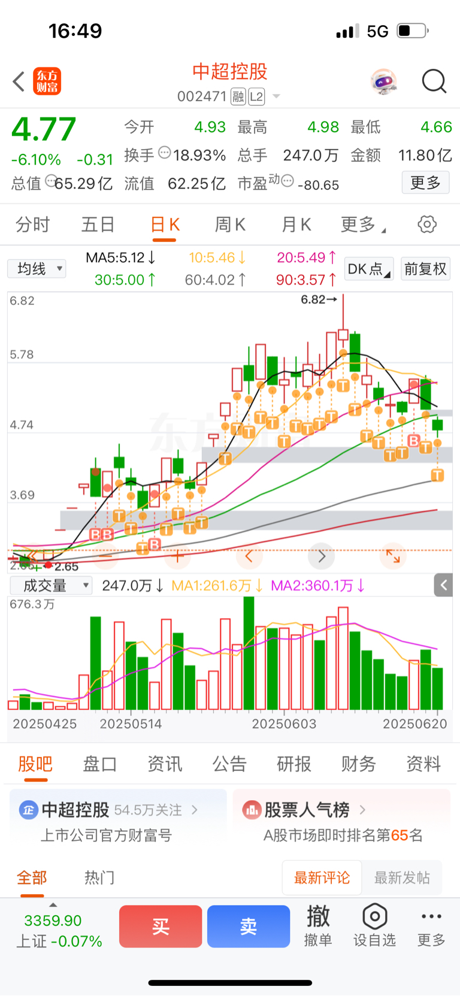Open the 研报 tab
The width and height of the screenshot is (460, 996).
(x=294, y=764)
